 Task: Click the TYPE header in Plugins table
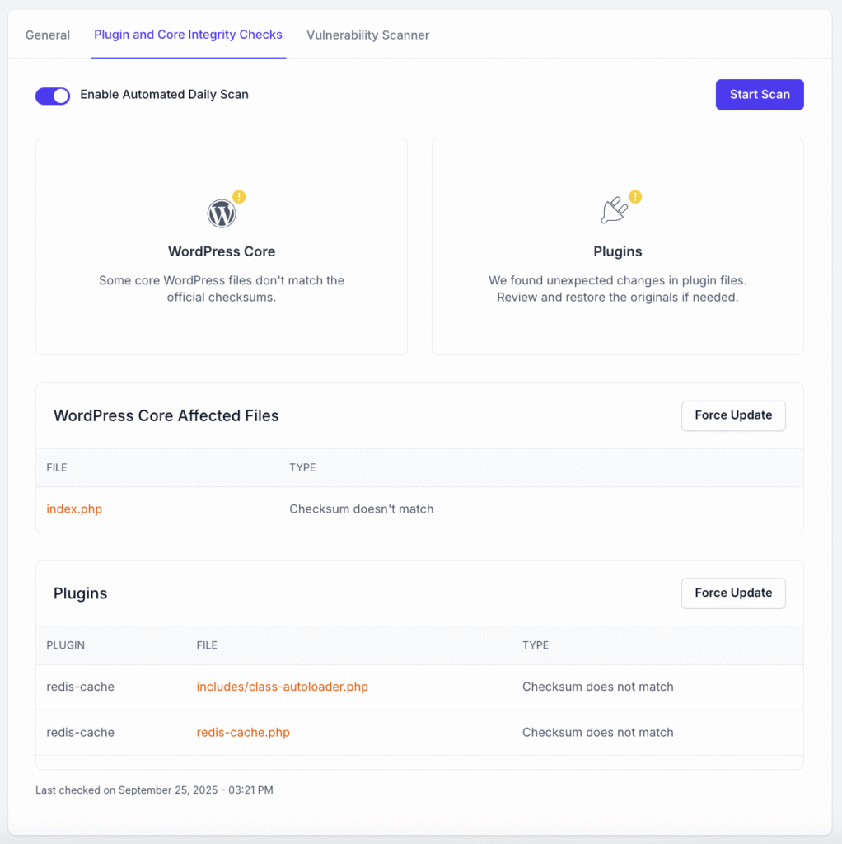pyautogui.click(x=536, y=645)
